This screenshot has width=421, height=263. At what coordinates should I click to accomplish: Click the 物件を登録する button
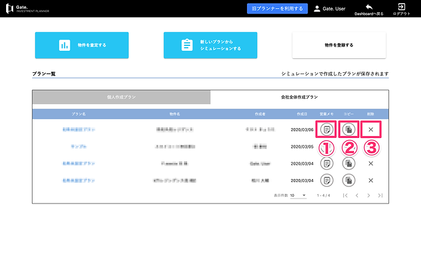(x=339, y=45)
